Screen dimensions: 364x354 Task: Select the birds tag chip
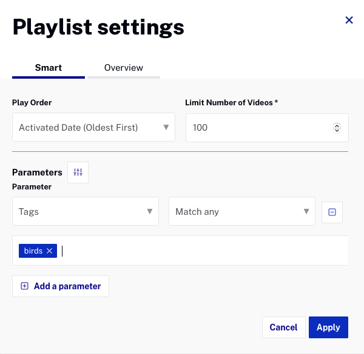coord(33,251)
